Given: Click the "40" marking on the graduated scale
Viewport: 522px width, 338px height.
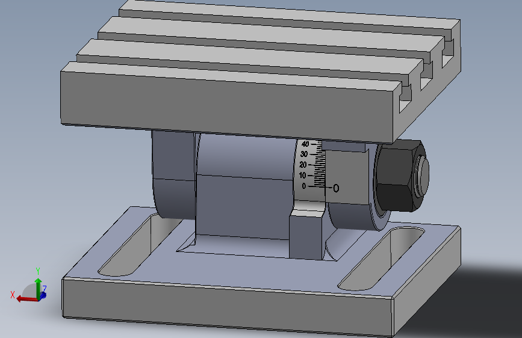Looking at the screenshot, I should tap(305, 144).
